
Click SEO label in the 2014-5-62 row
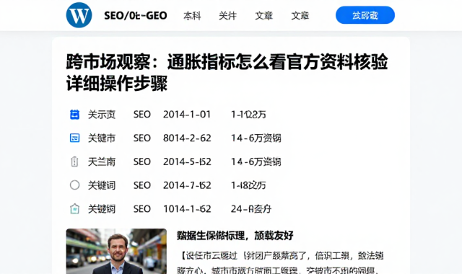tap(142, 162)
